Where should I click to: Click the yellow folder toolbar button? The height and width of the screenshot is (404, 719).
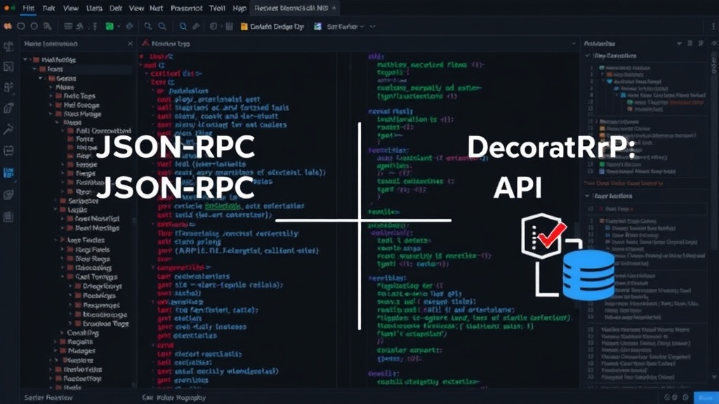(272, 27)
